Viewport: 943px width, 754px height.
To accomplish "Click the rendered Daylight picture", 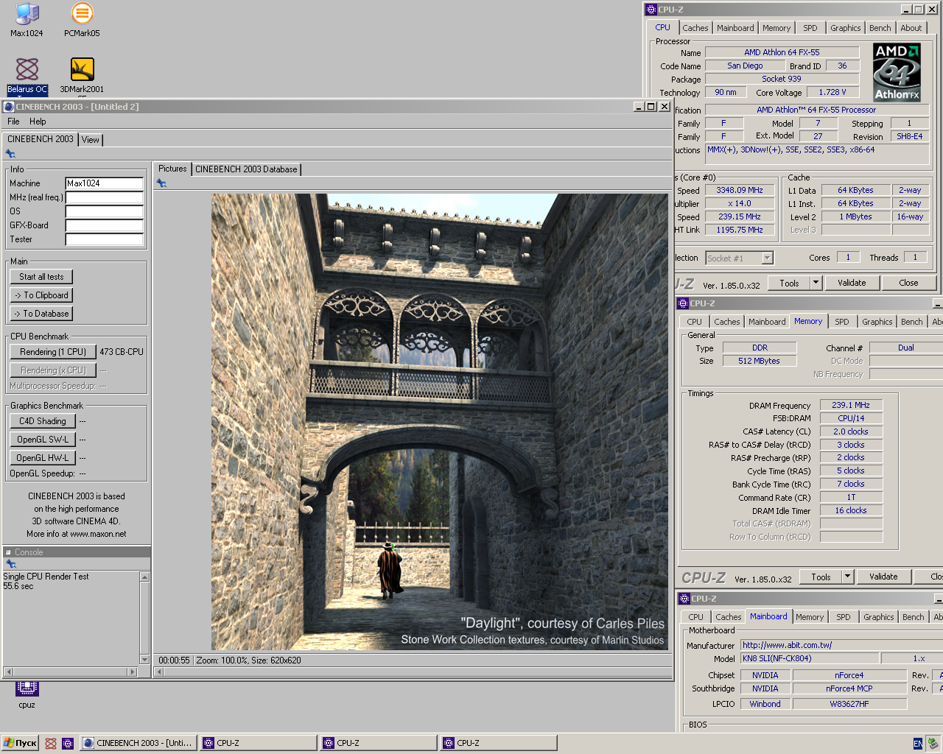I will (x=440, y=422).
